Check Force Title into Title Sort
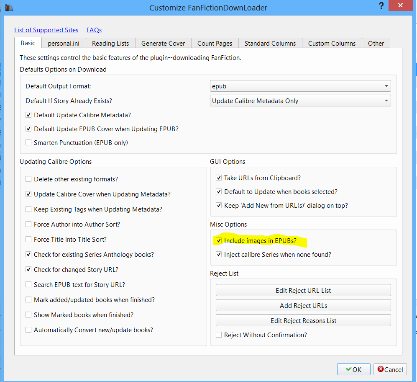417x382 pixels. [28, 240]
